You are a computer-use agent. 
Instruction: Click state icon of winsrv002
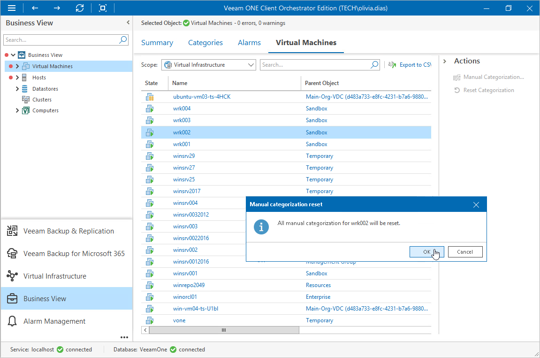150,250
